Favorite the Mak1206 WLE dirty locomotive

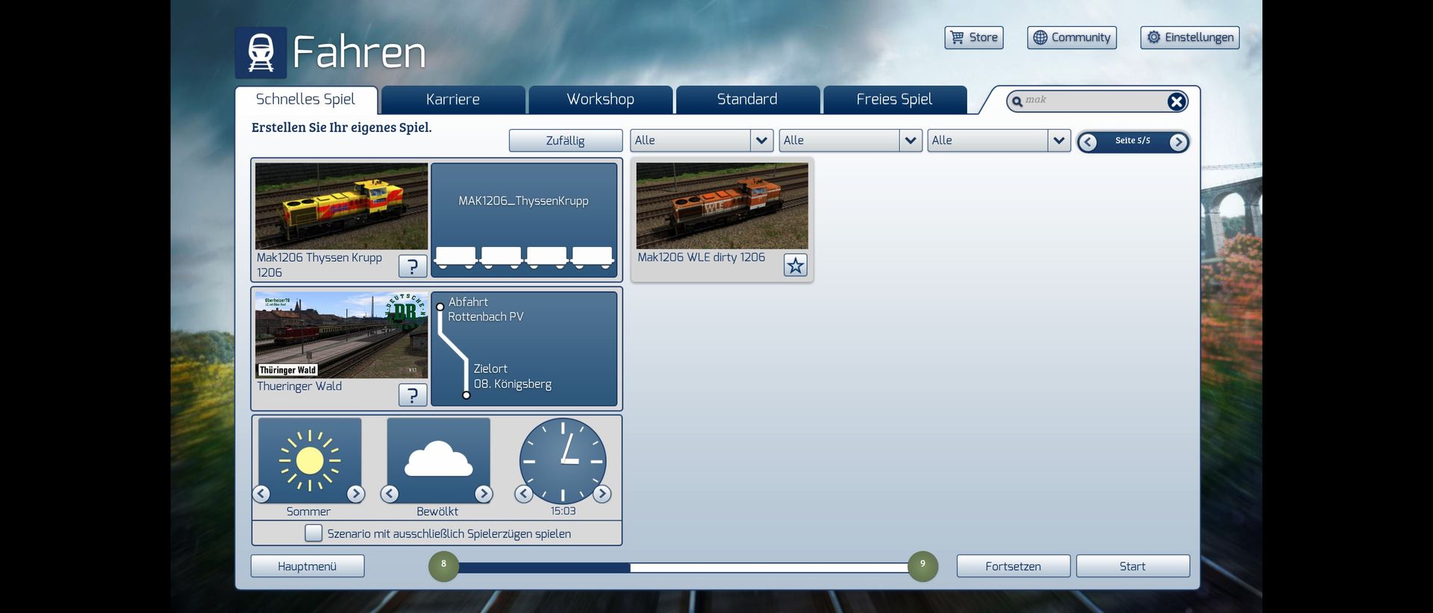[796, 265]
